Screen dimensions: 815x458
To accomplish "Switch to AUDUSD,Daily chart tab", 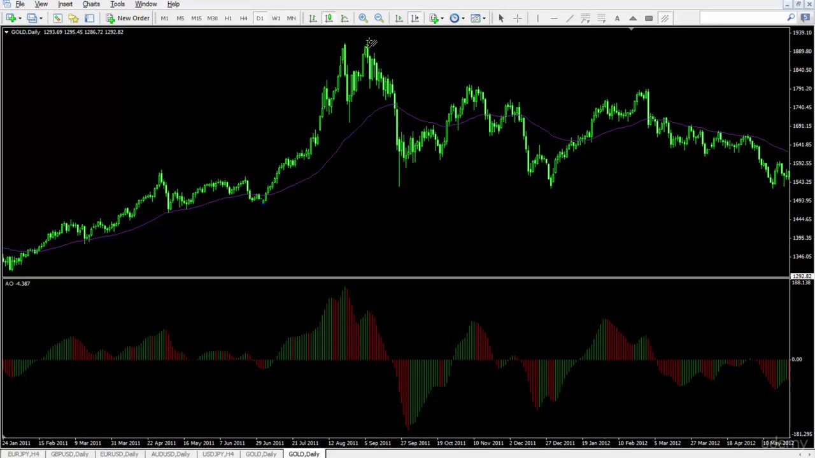I will point(170,454).
